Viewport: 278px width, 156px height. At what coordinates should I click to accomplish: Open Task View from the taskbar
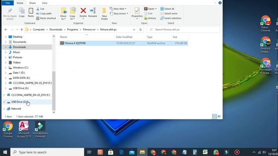click(x=89, y=152)
